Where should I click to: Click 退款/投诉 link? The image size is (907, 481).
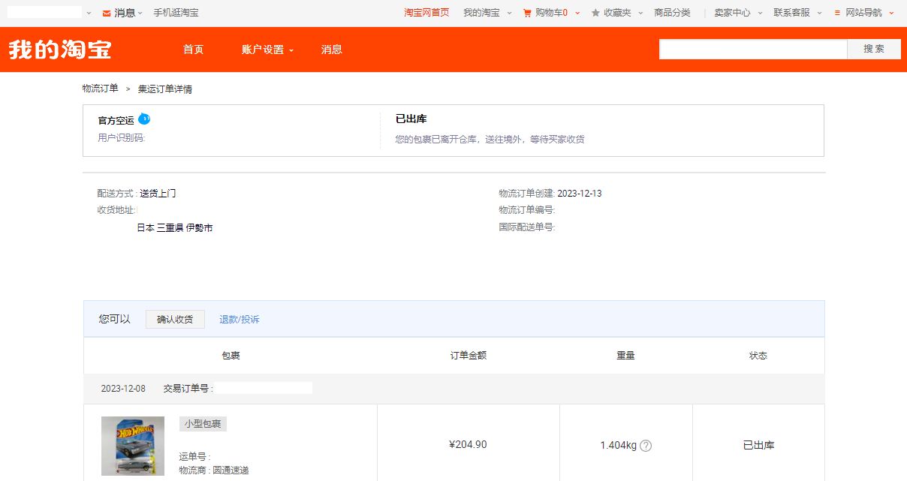point(240,320)
